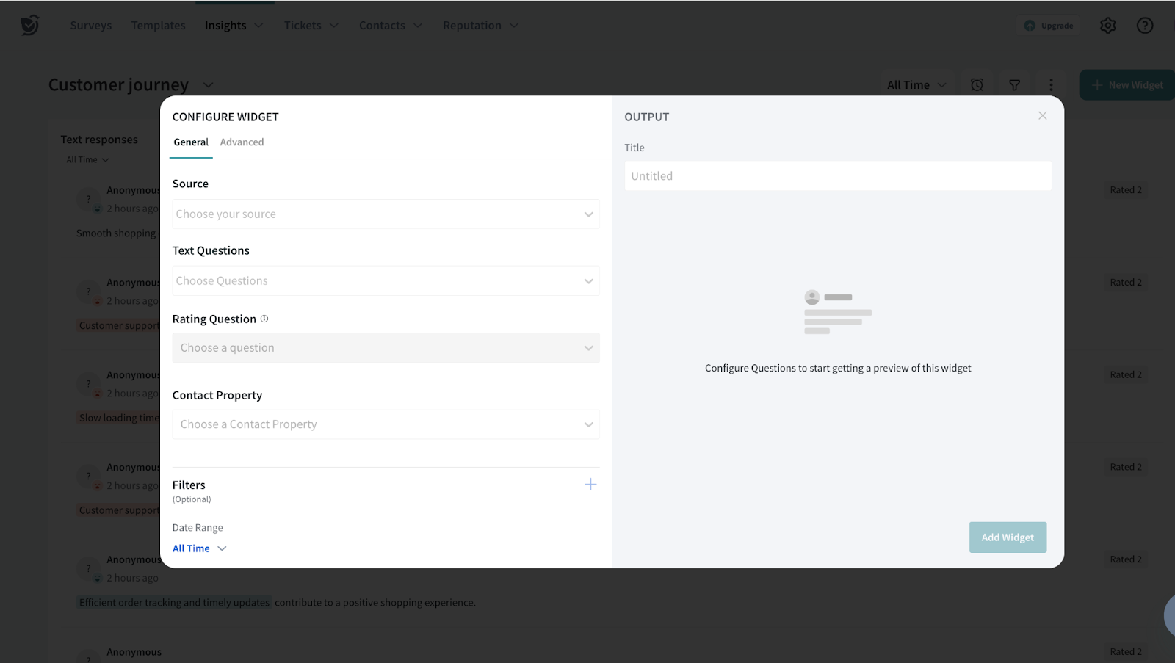Select the General tab
1175x663 pixels.
[x=191, y=142]
